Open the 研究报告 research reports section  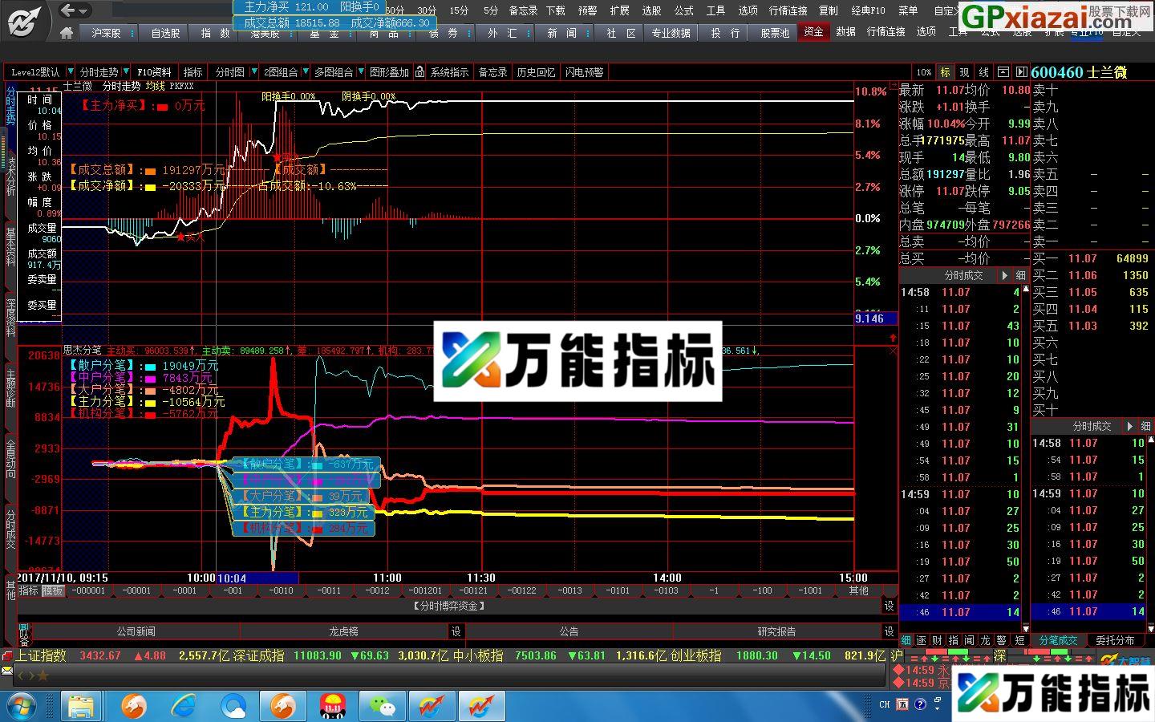778,631
